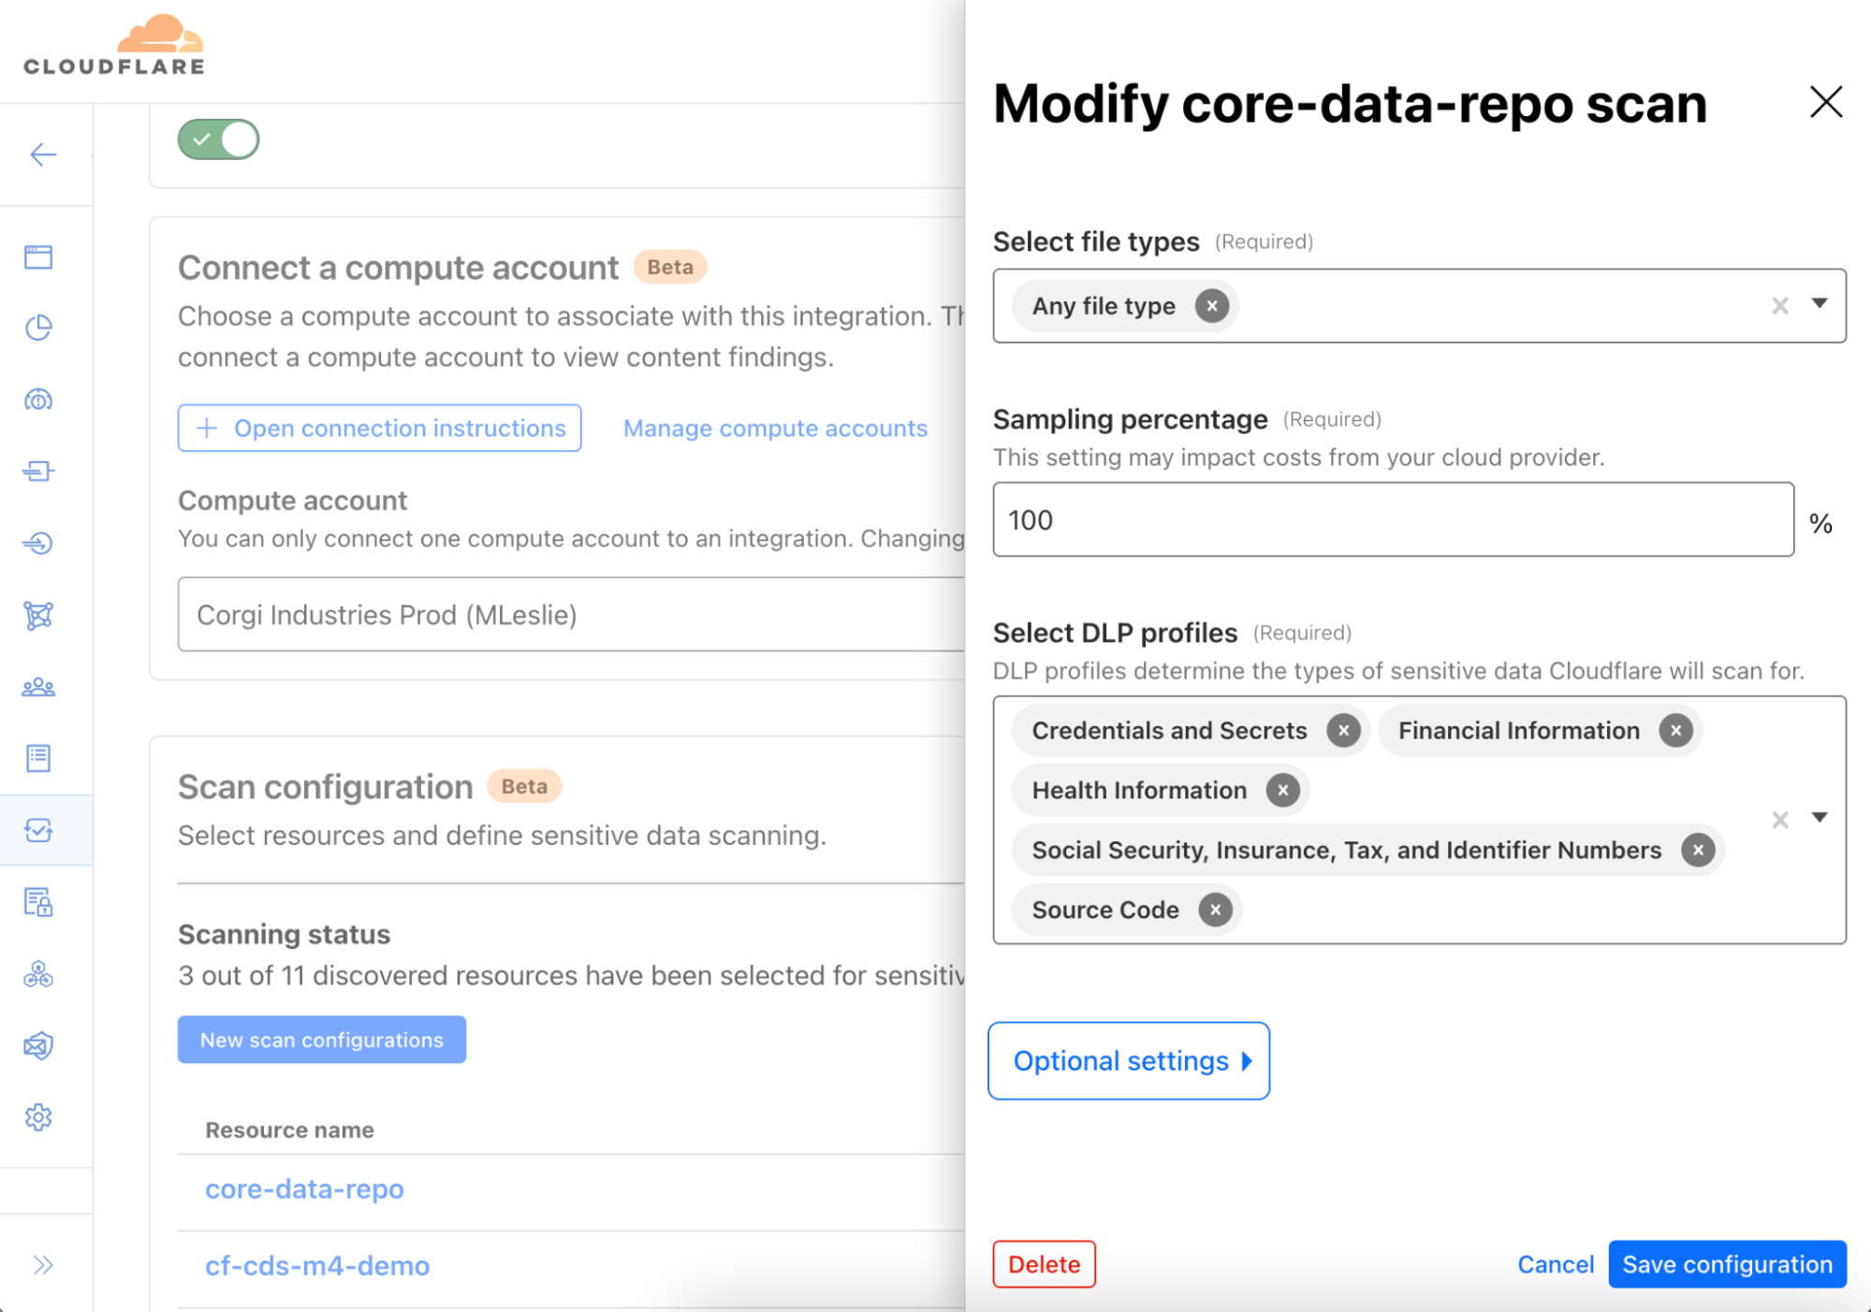Open Manage compute accounts link
Image resolution: width=1871 pixels, height=1312 pixels.
pyautogui.click(x=775, y=428)
